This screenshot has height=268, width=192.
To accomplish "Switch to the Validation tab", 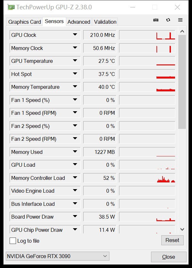I will (x=105, y=22).
